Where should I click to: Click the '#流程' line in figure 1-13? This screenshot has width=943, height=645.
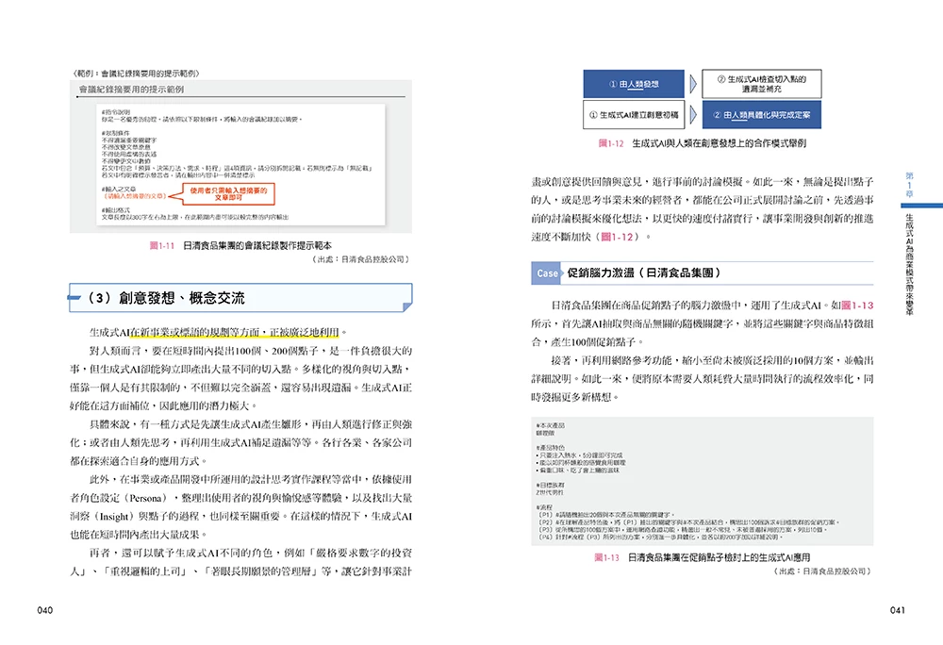pos(544,507)
